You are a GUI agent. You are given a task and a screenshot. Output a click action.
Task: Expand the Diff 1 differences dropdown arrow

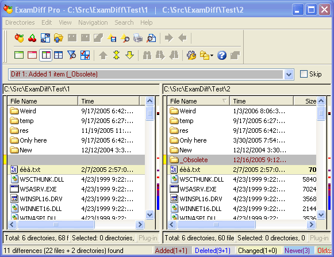(x=289, y=74)
